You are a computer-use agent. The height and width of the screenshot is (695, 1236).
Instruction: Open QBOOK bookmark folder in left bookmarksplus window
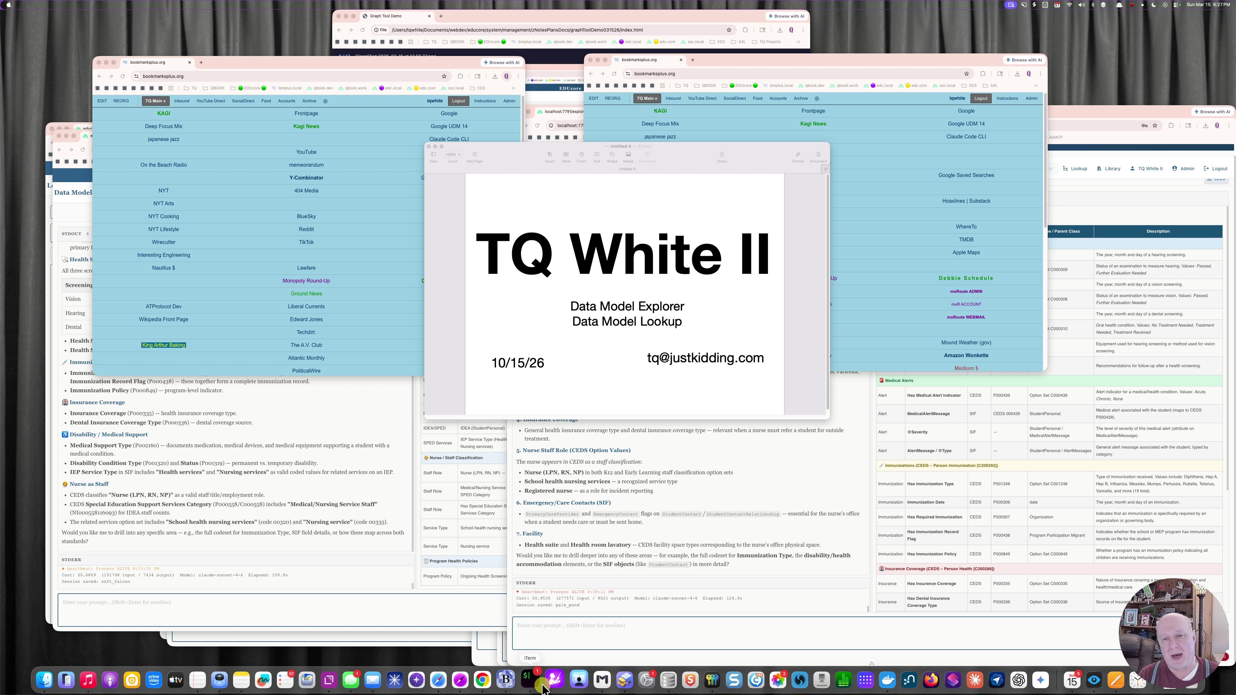(213, 88)
